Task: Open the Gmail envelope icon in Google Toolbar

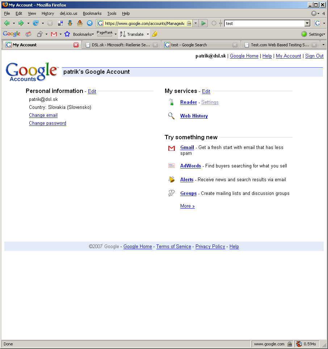Action: pyautogui.click(x=54, y=34)
